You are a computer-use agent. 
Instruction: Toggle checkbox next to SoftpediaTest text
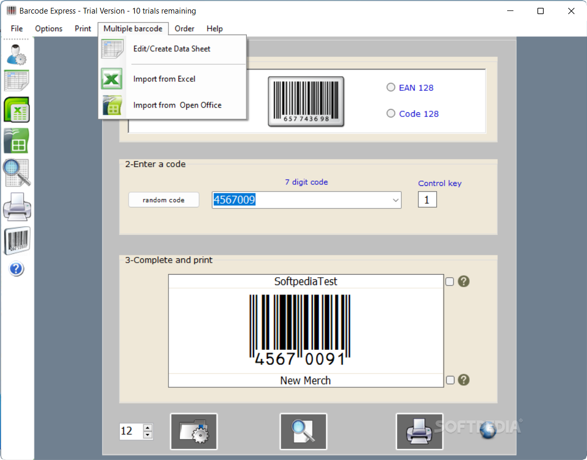tap(450, 281)
